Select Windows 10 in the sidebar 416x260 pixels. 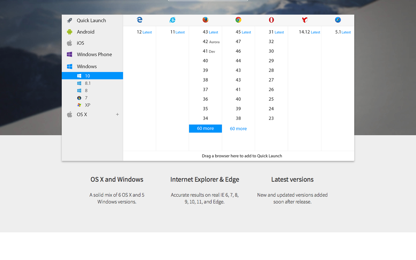pos(92,76)
